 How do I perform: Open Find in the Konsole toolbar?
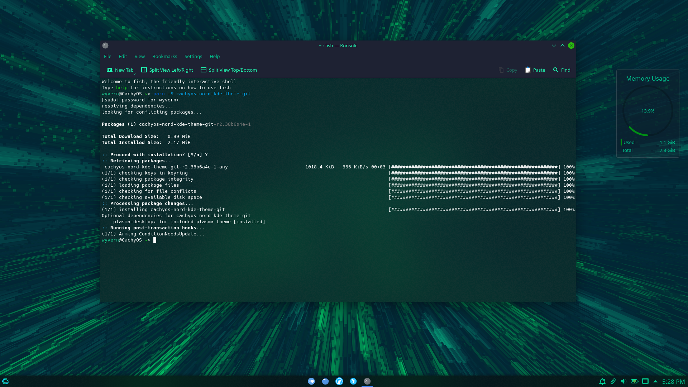[561, 70]
